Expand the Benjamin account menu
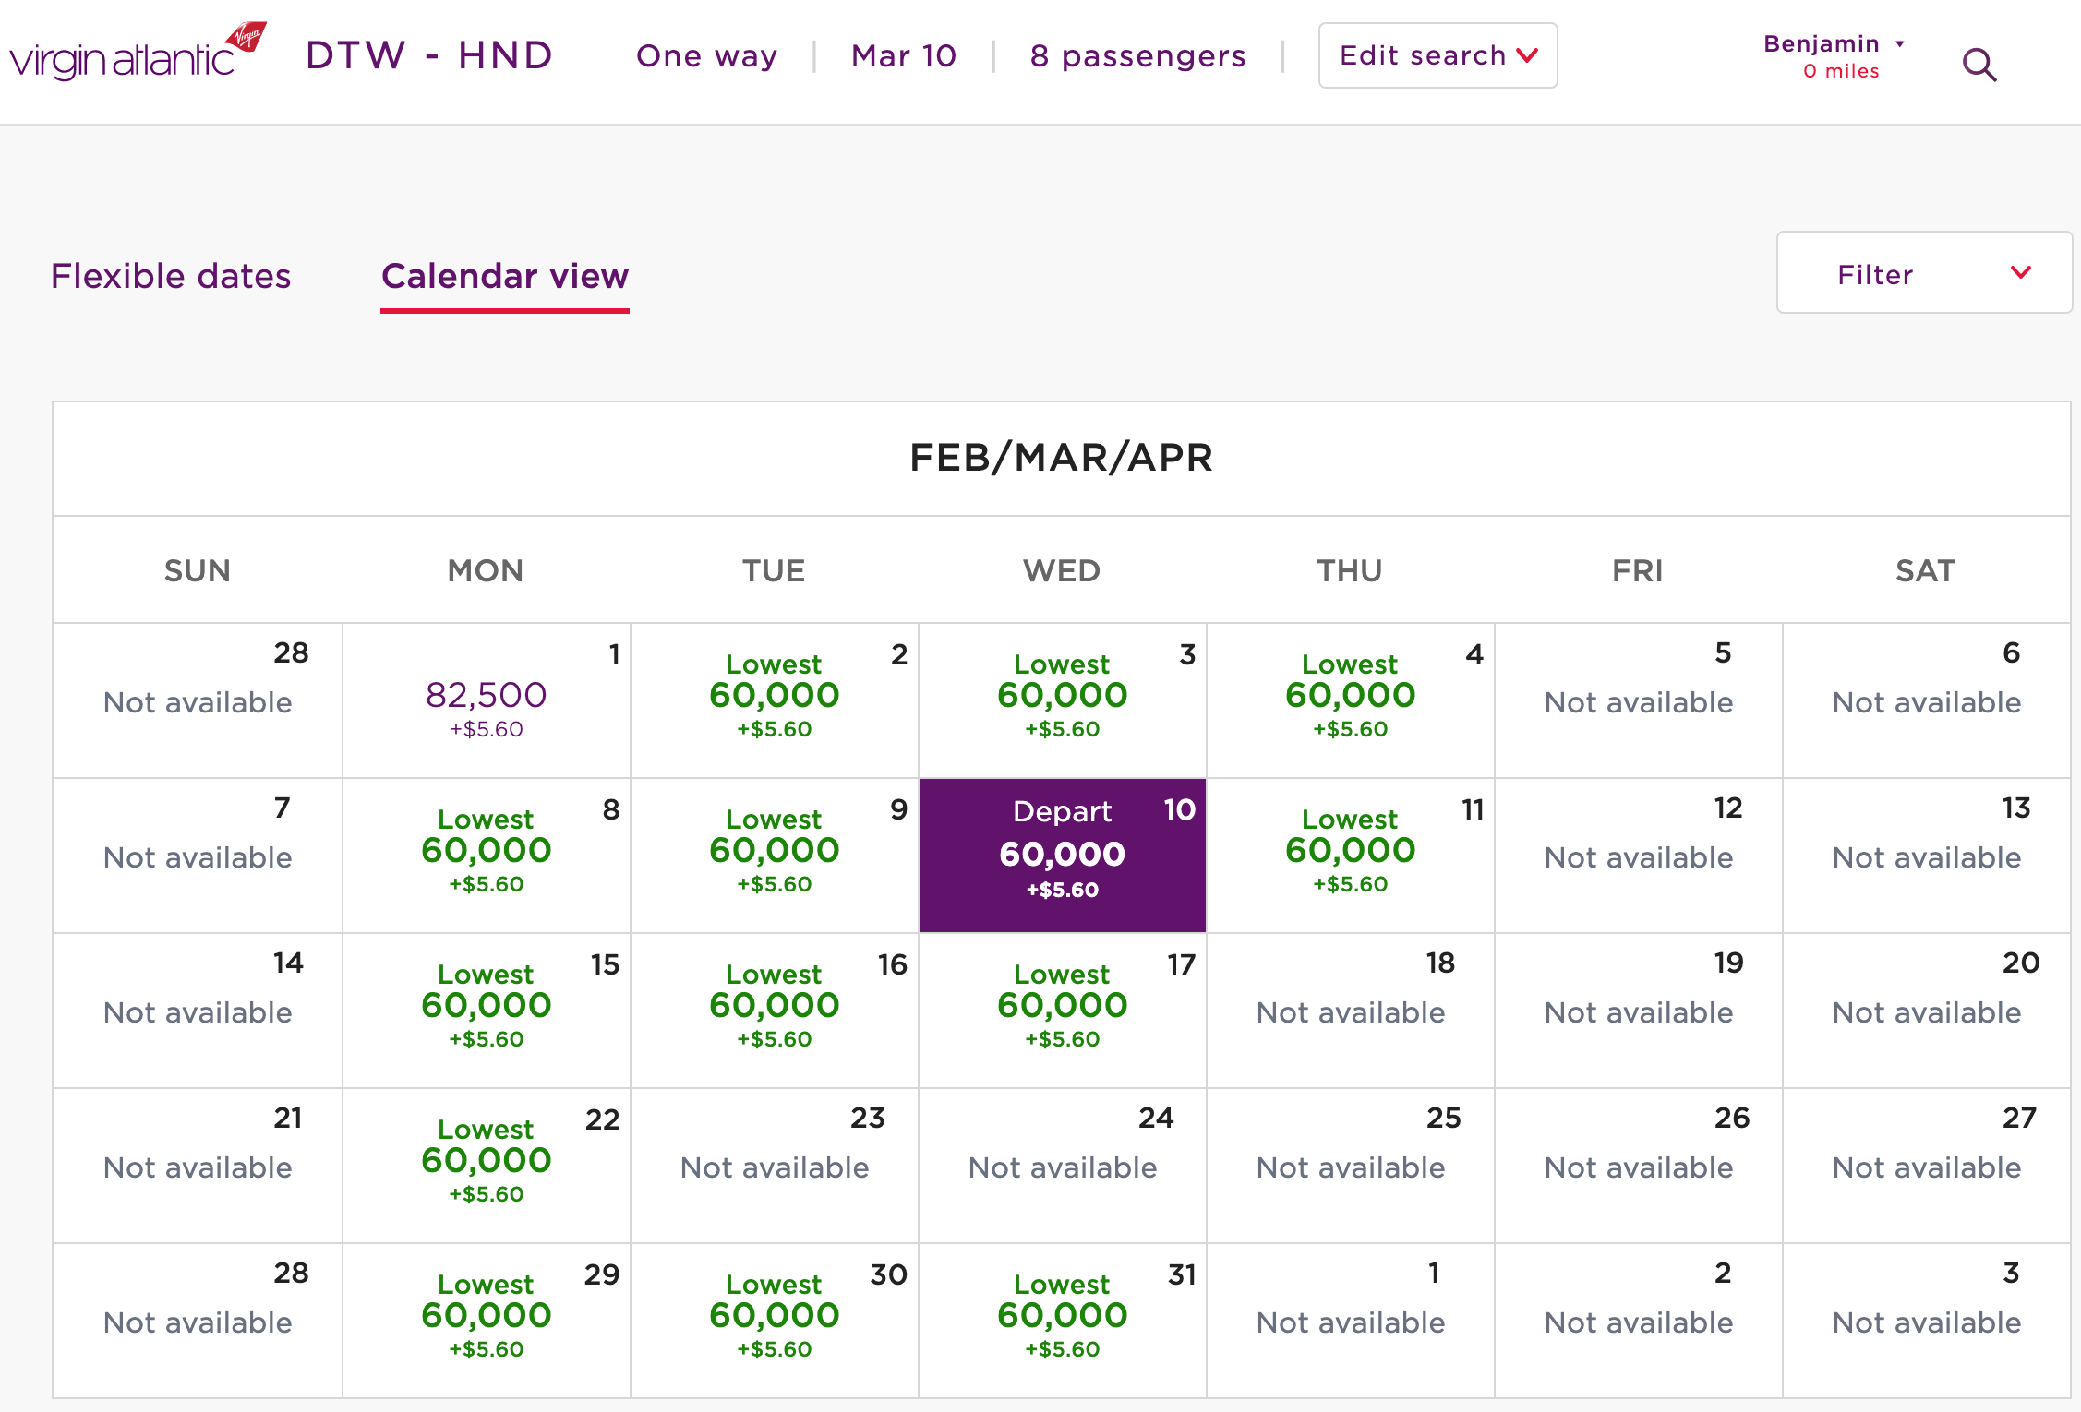 pyautogui.click(x=1834, y=55)
